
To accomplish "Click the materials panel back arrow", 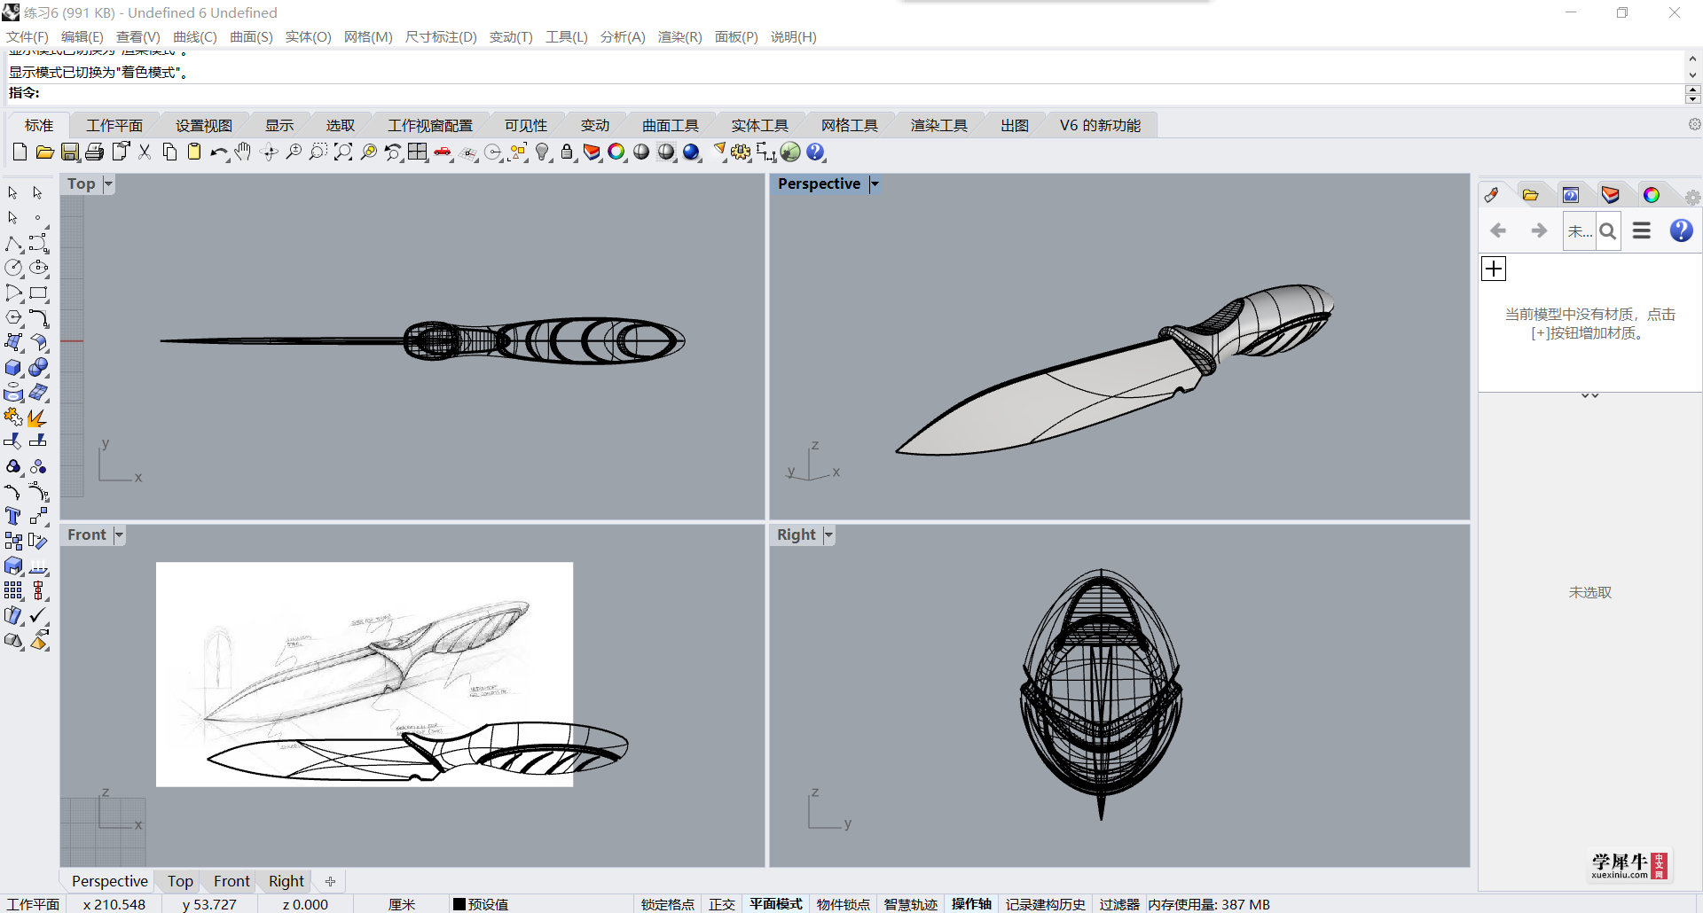I will 1498,230.
